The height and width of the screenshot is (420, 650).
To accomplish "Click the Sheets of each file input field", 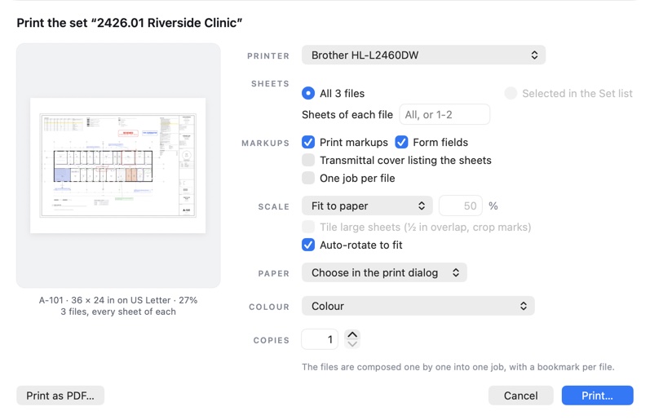I will point(444,114).
